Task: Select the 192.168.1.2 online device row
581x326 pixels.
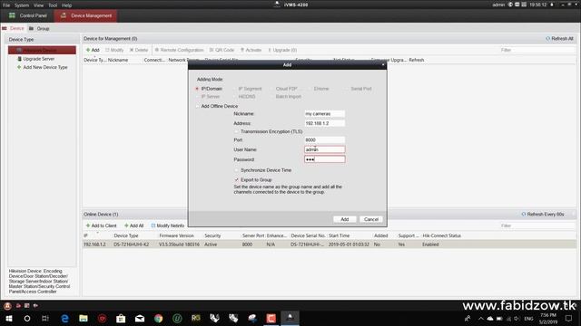Action: point(329,244)
